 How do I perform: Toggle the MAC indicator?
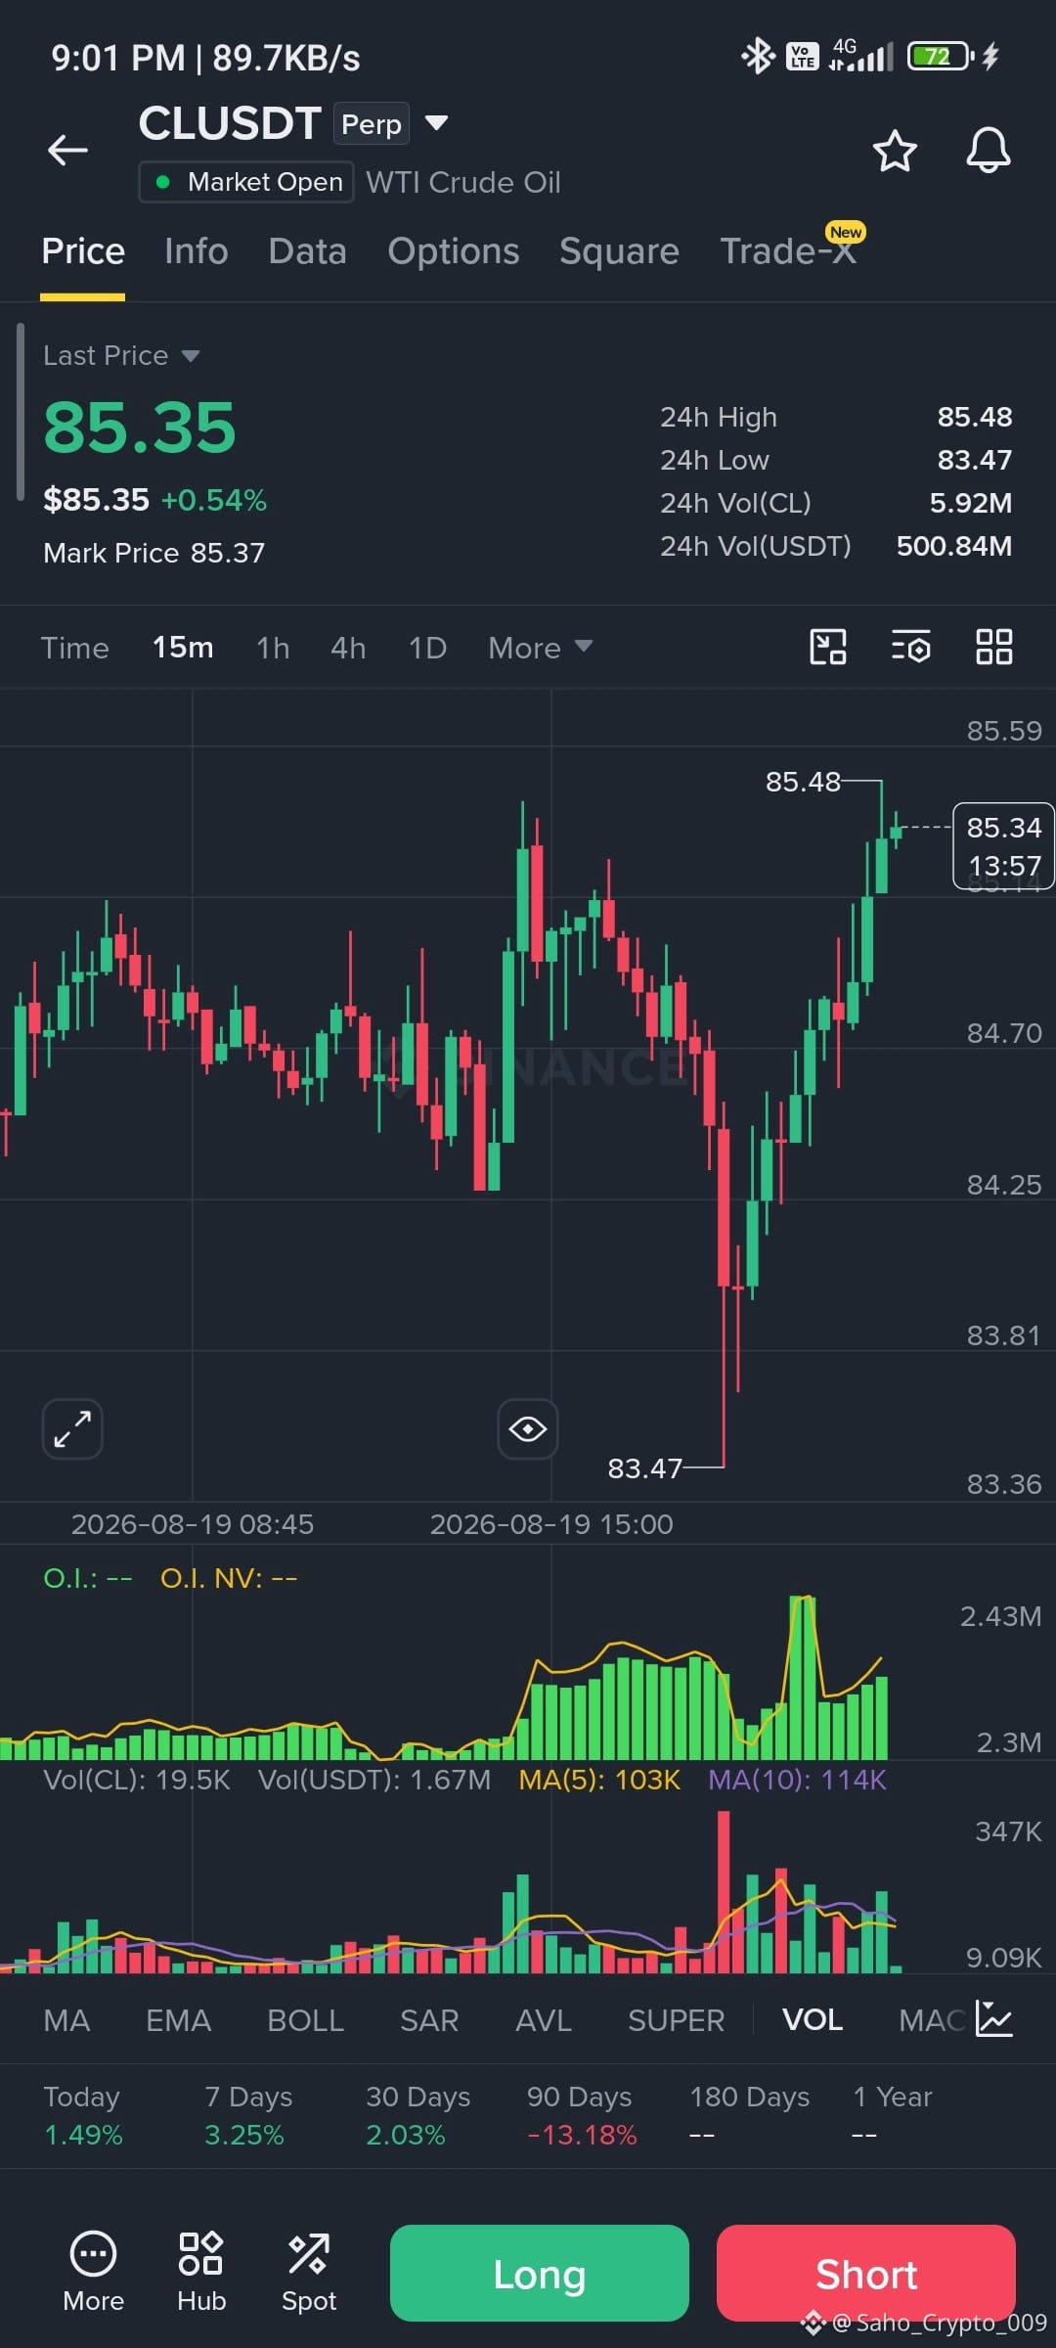click(x=932, y=2020)
